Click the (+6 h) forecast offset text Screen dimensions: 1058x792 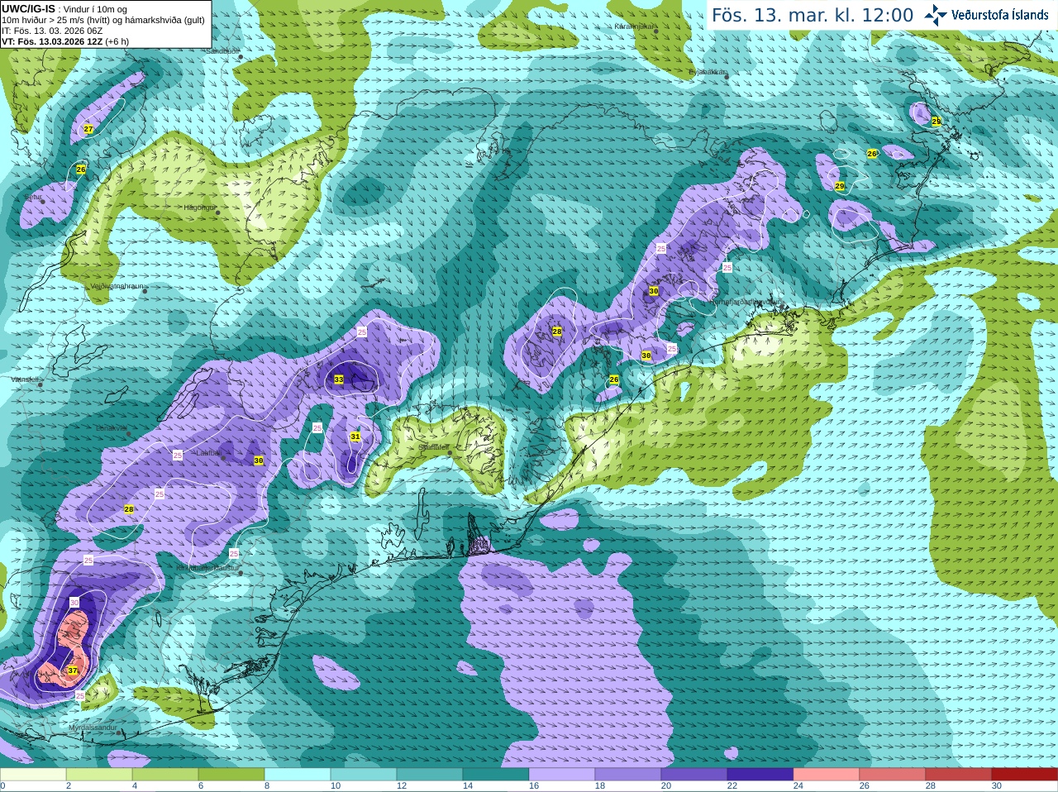[117, 41]
